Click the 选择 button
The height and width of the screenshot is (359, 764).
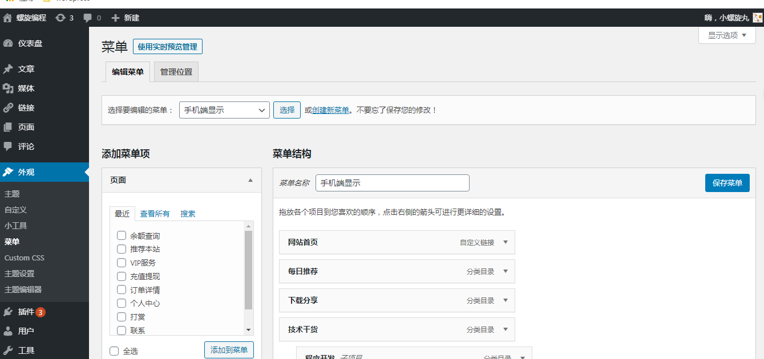tap(287, 110)
